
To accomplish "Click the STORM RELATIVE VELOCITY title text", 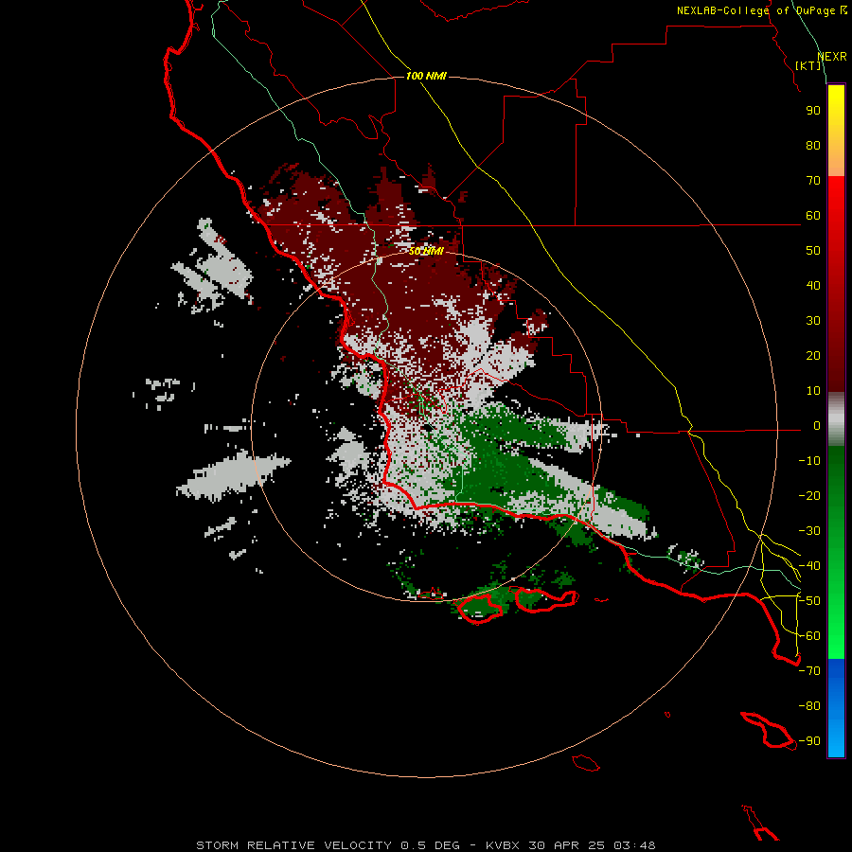I will click(293, 845).
